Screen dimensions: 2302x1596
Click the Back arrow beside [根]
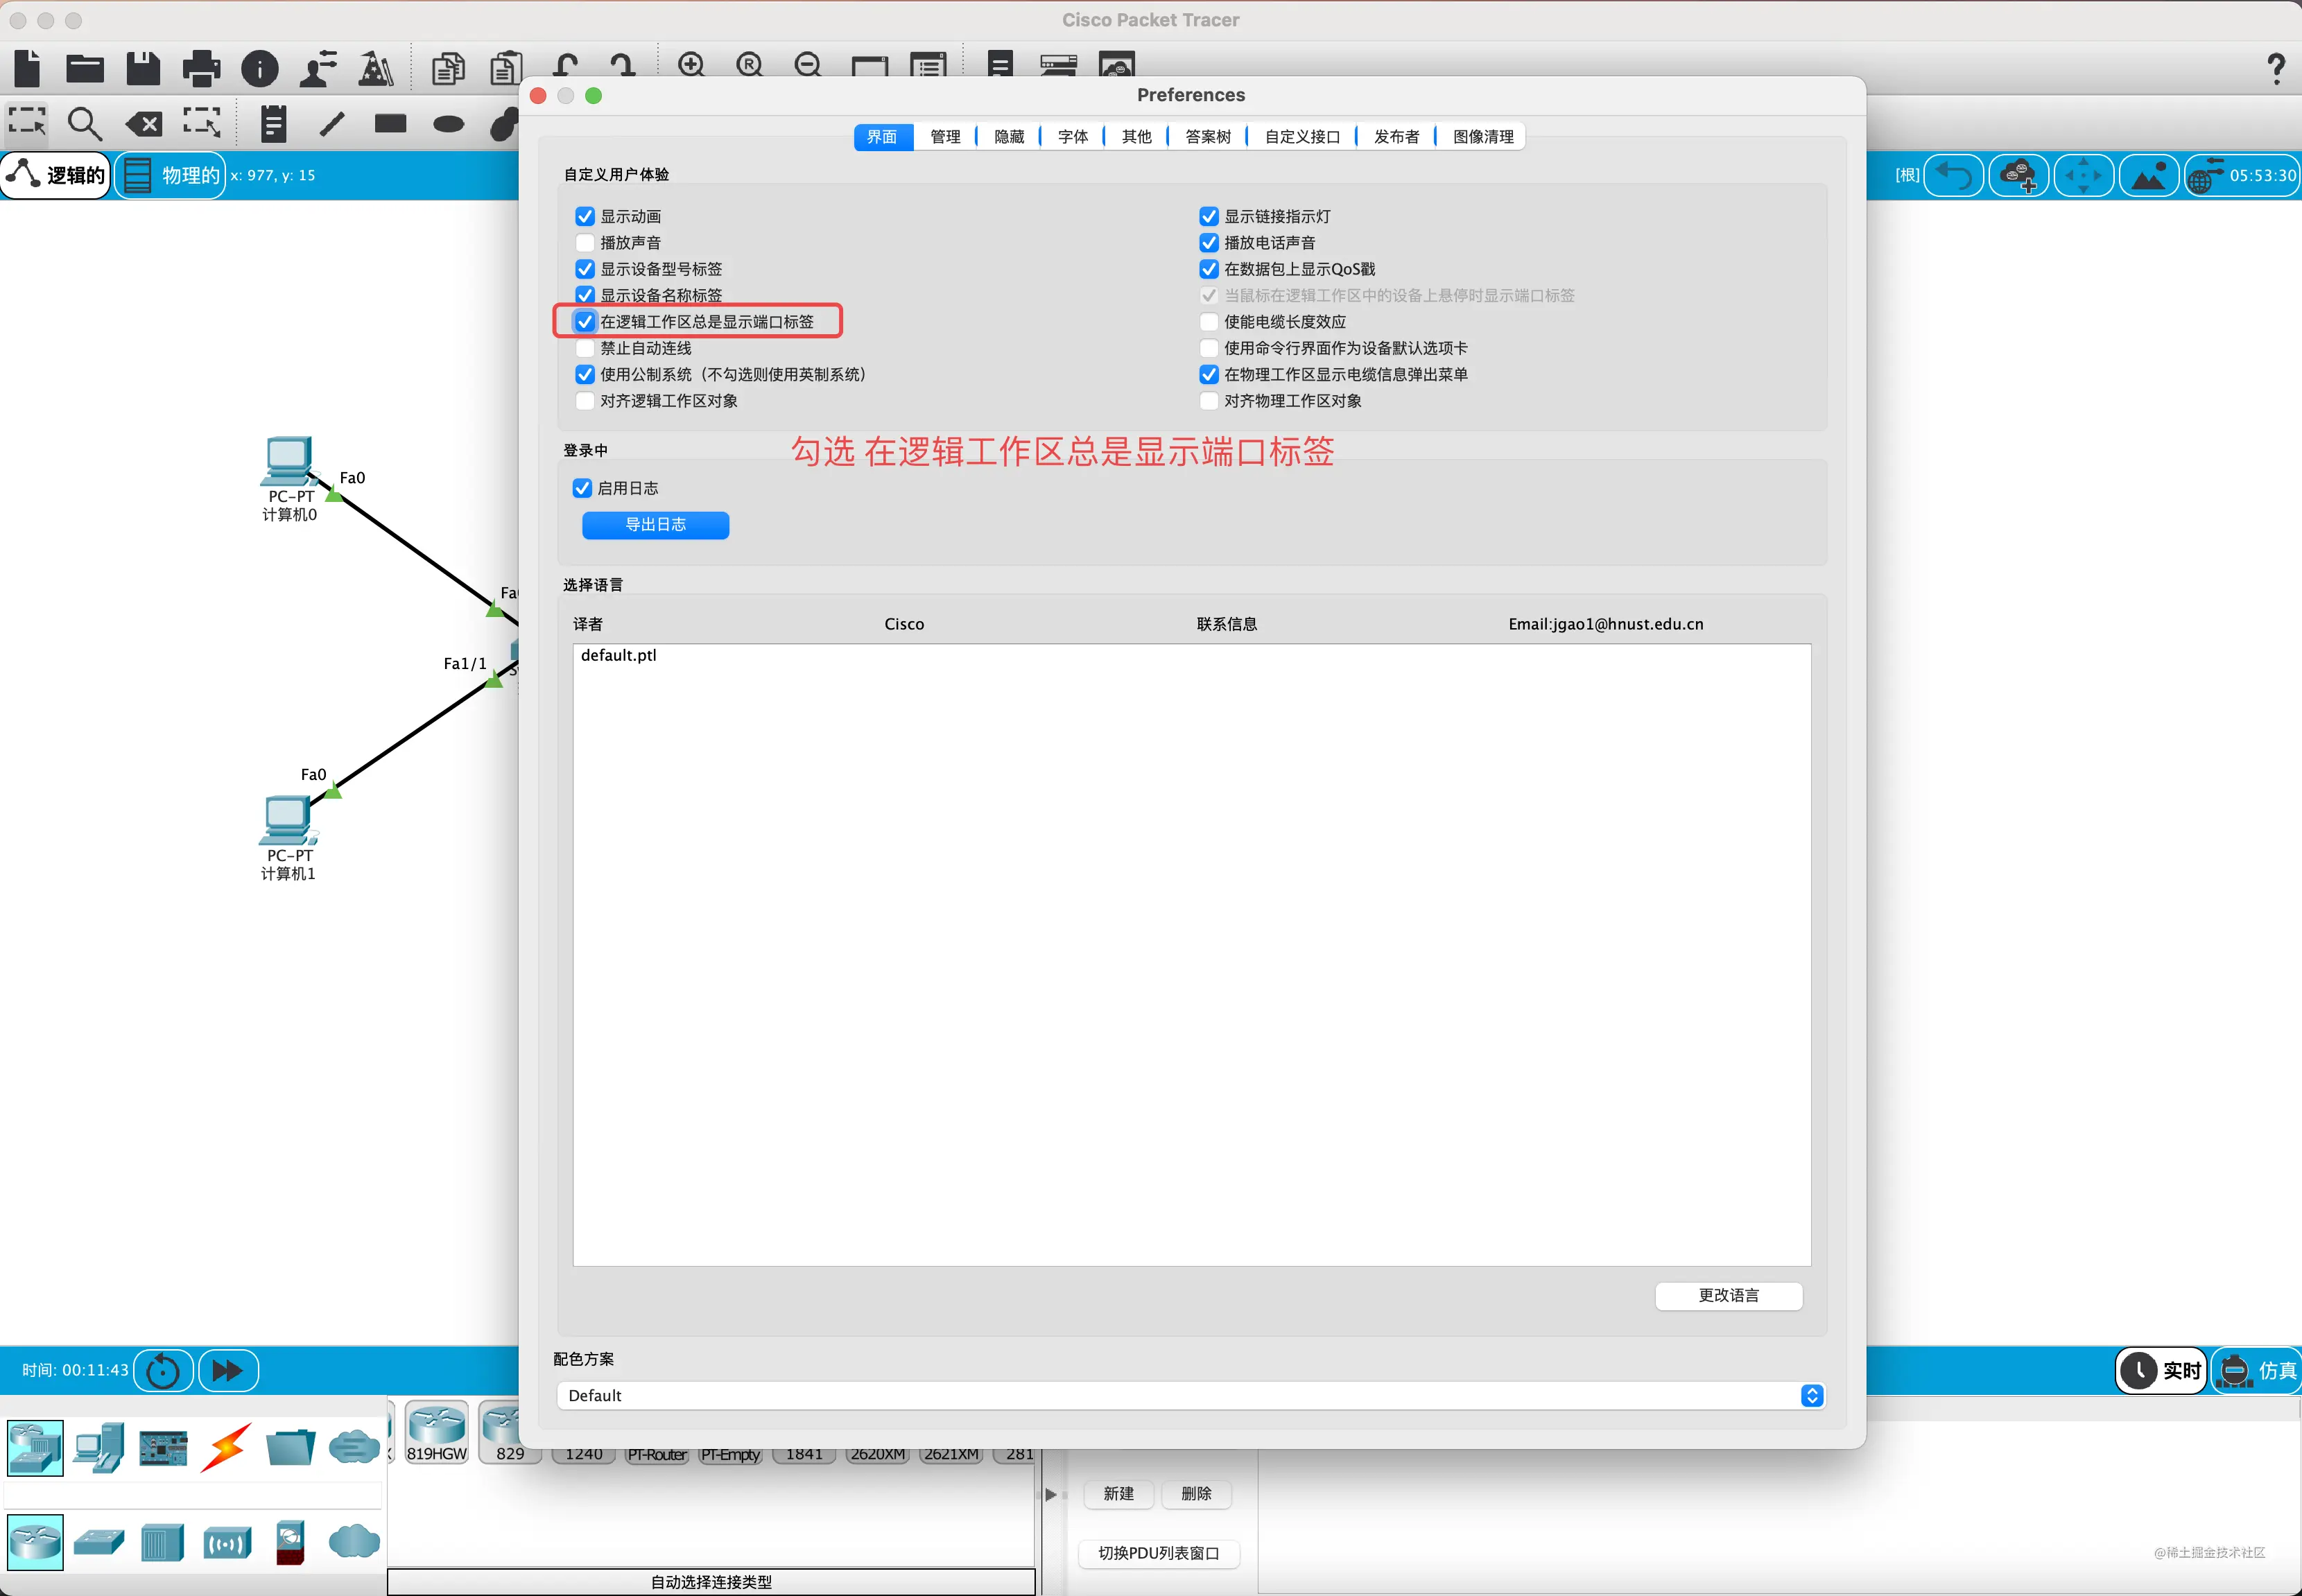(1953, 175)
